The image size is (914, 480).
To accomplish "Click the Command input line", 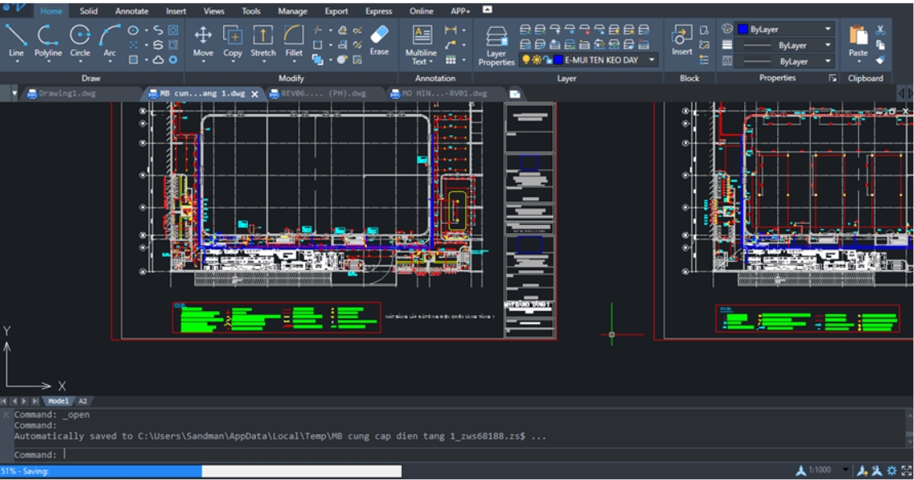I will click(460, 455).
